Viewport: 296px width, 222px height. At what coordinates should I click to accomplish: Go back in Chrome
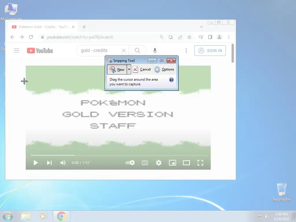click(12, 37)
